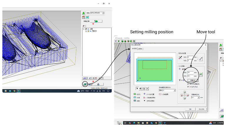Open the ヘルプ(H) menu
Screen dimensions: 226x127
[x=127, y=38]
